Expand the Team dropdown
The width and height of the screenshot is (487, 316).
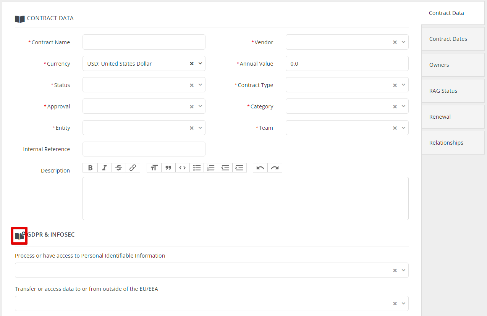click(403, 128)
